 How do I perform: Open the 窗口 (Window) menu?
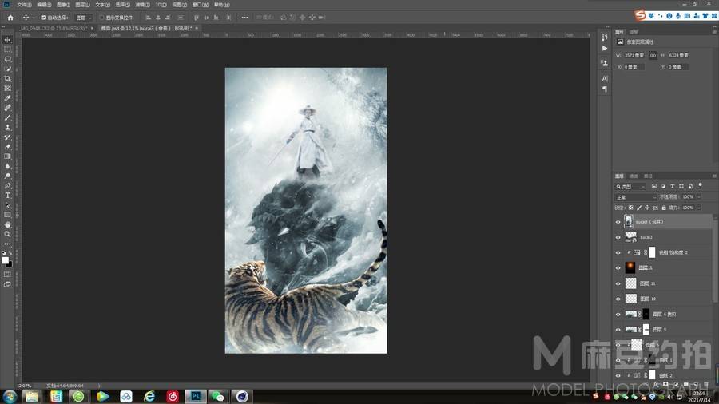(201, 5)
